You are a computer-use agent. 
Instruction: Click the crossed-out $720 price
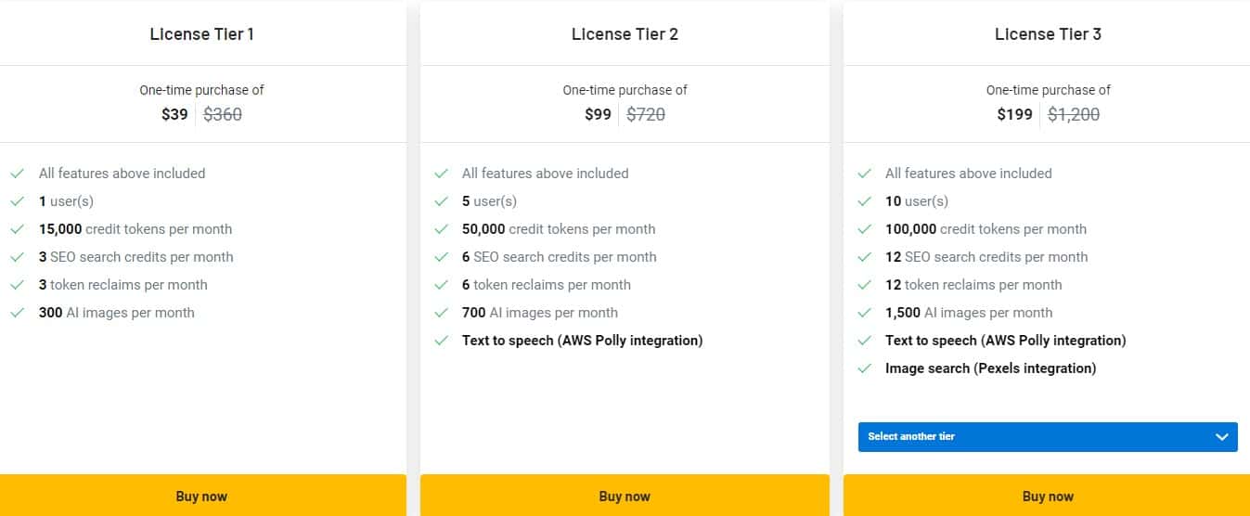(x=646, y=115)
